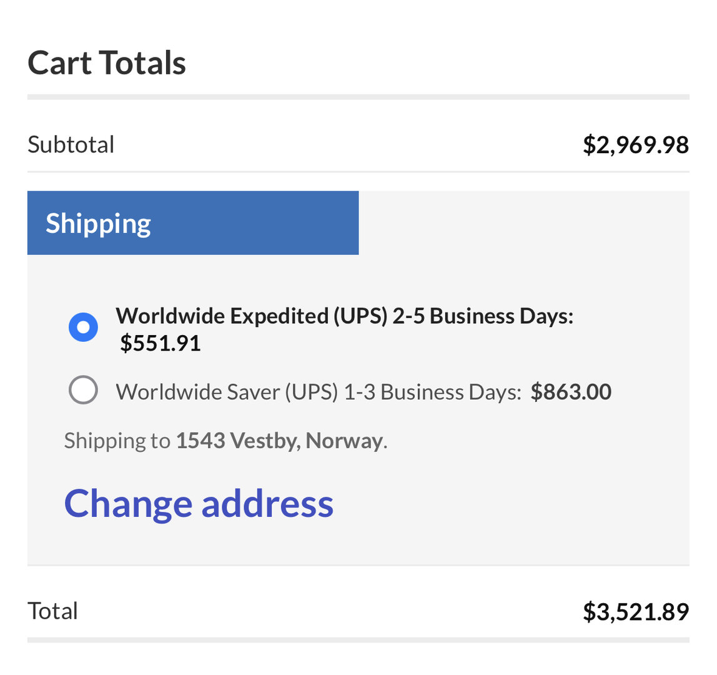This screenshot has height=675, width=717.
Task: Click the '1-3 Business Days' text
Action: (x=432, y=392)
